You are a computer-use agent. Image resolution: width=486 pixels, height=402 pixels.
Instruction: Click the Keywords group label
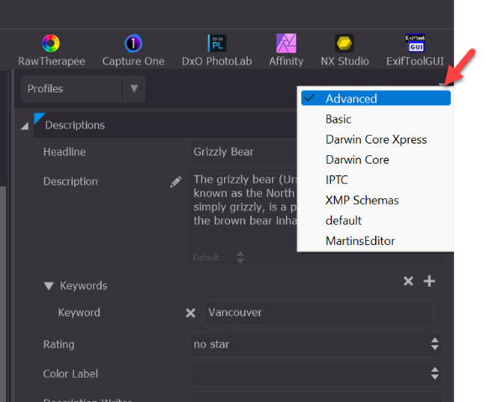click(x=83, y=286)
